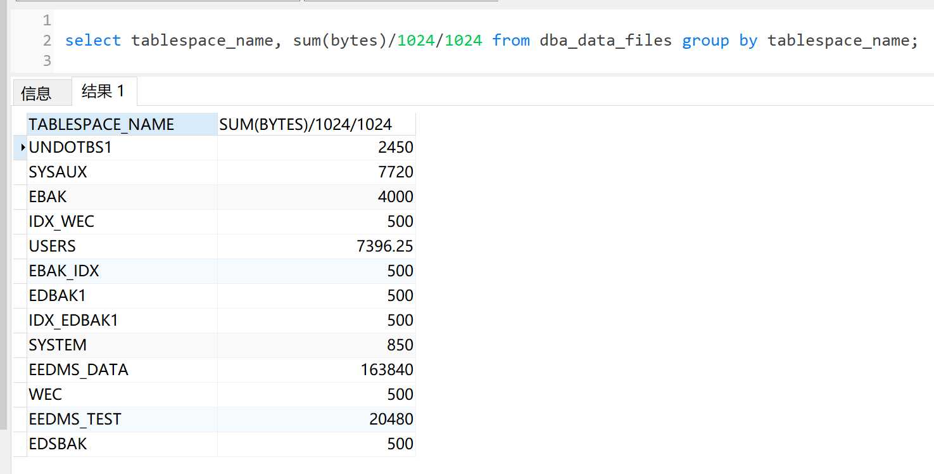Click the EEDMS_DATA cell

point(122,370)
